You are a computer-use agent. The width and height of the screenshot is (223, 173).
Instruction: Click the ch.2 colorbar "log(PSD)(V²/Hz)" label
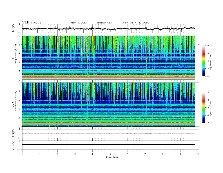[211, 109]
